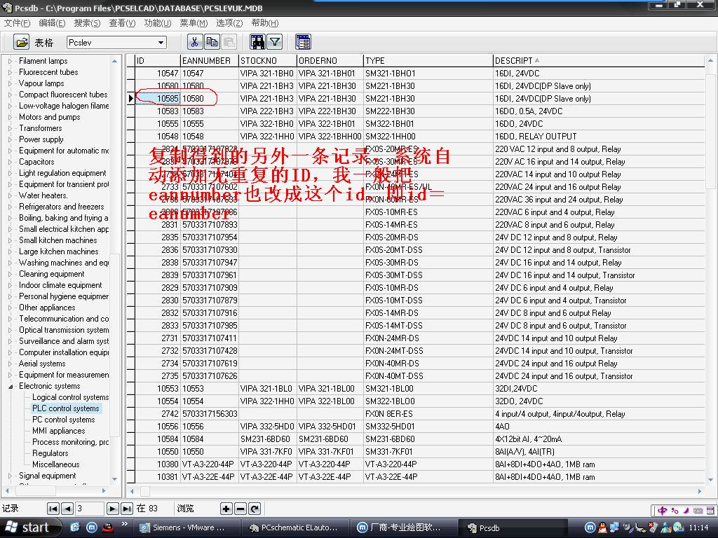Click the greyed Paste toolbar icon
Screen dimensions: 718x538
229,42
